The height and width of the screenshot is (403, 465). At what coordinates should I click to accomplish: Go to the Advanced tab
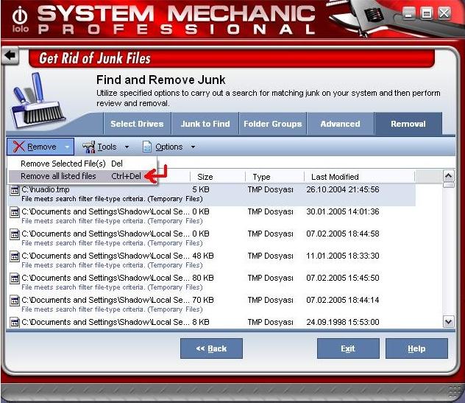[x=340, y=124]
